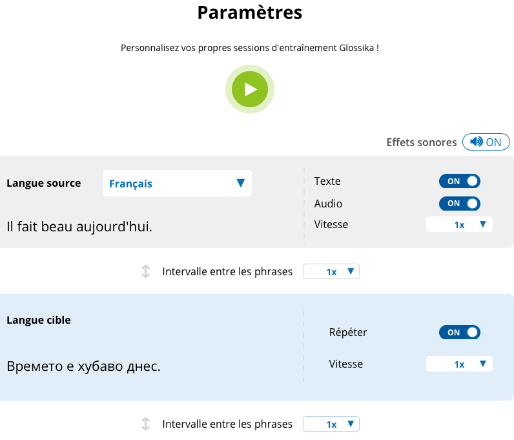Expand the source language Vitesse dropdown
Image resolution: width=514 pixels, height=440 pixels.
[x=459, y=225]
